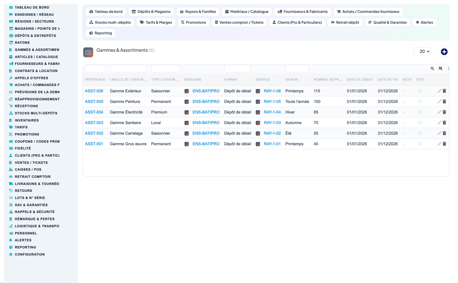Open the Retrait dépôt tab
Image resolution: width=458 pixels, height=283 pixels.
[x=345, y=22]
